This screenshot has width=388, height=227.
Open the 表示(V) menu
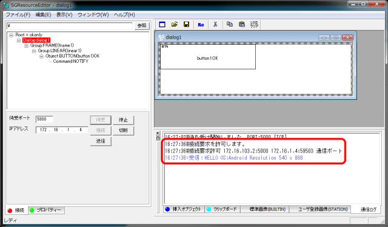click(64, 15)
